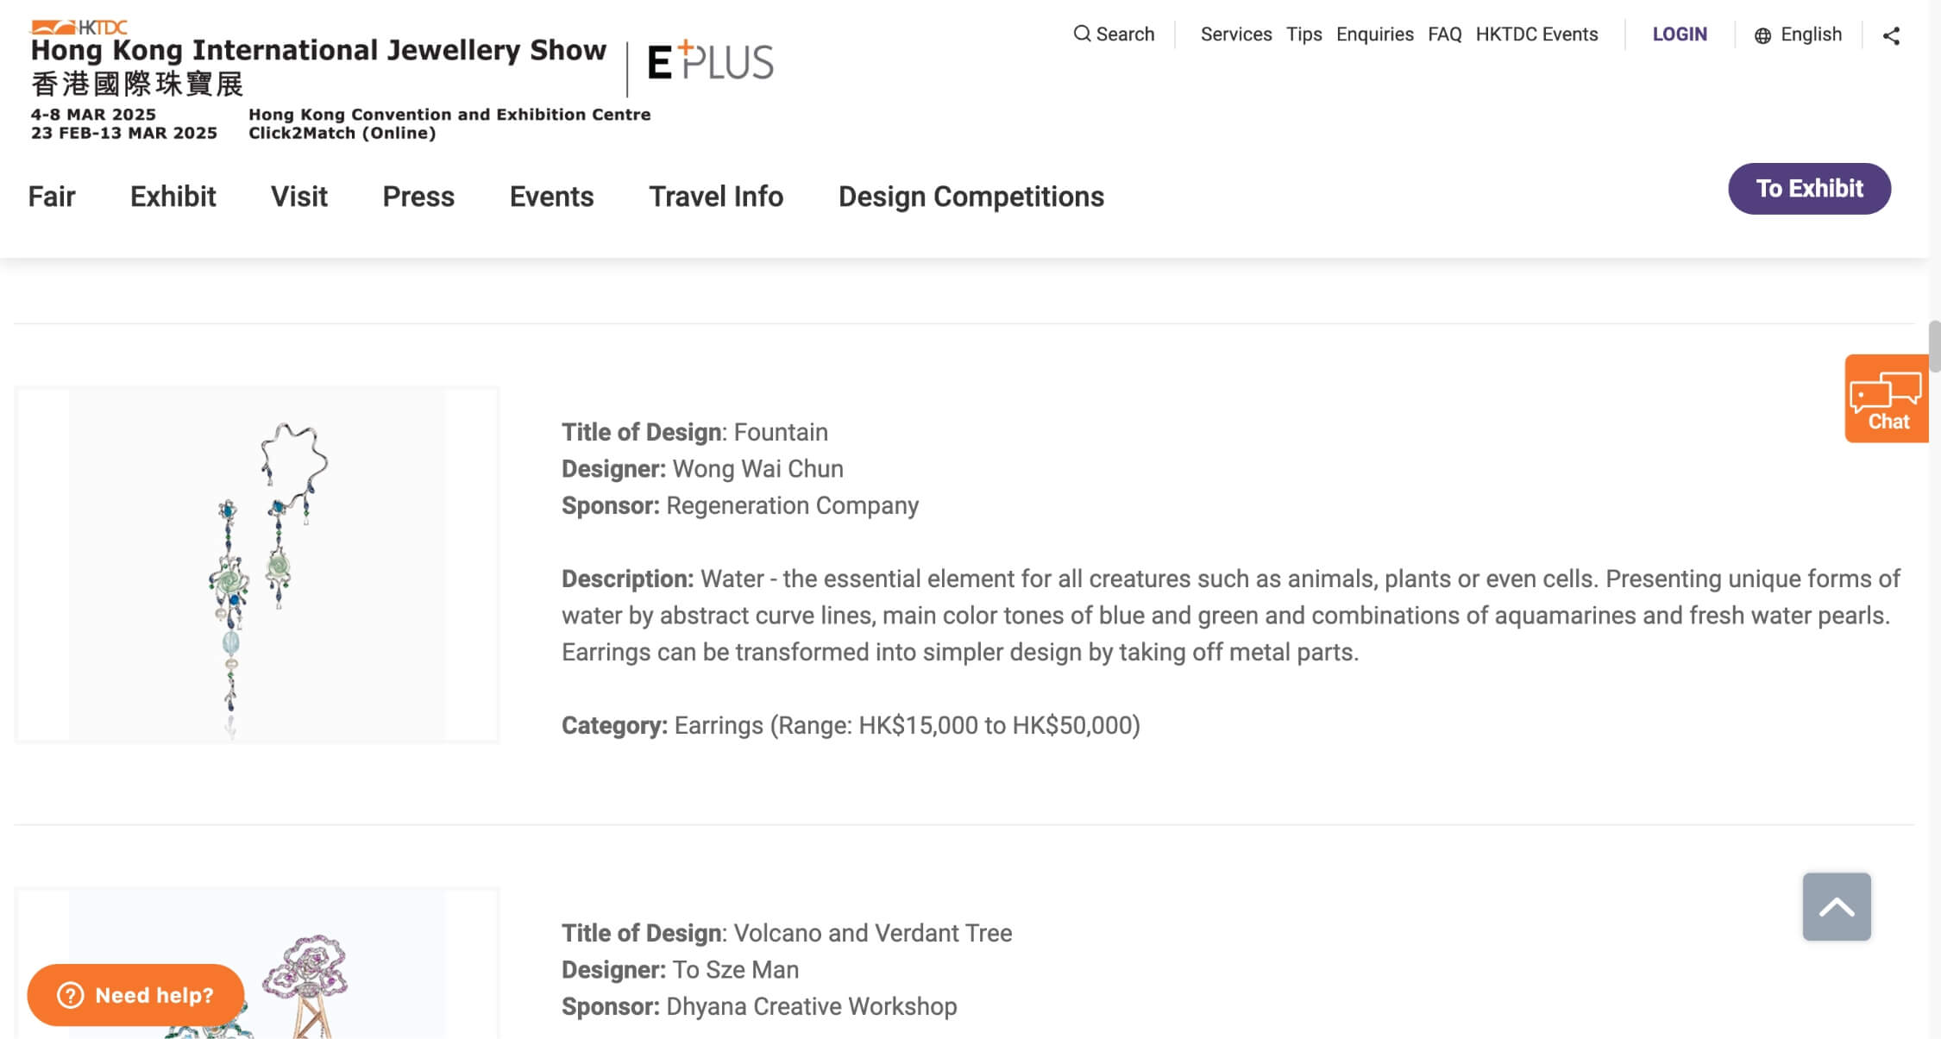Click the share icon in the top bar

(x=1891, y=35)
